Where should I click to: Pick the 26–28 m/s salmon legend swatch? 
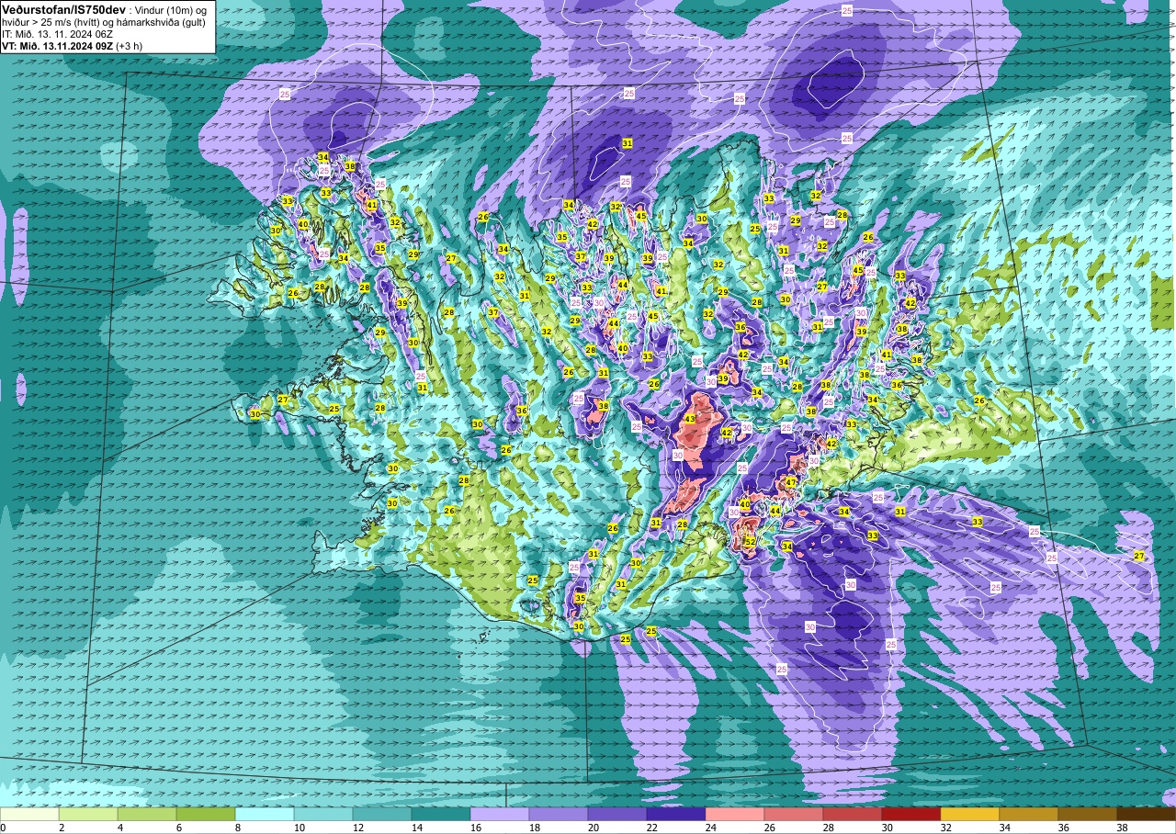794,814
